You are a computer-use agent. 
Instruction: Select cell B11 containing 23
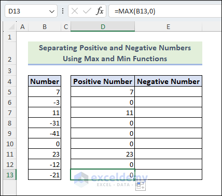(45, 154)
